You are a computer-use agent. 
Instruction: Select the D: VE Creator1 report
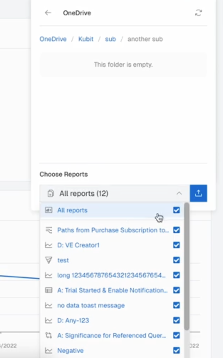coord(112,245)
